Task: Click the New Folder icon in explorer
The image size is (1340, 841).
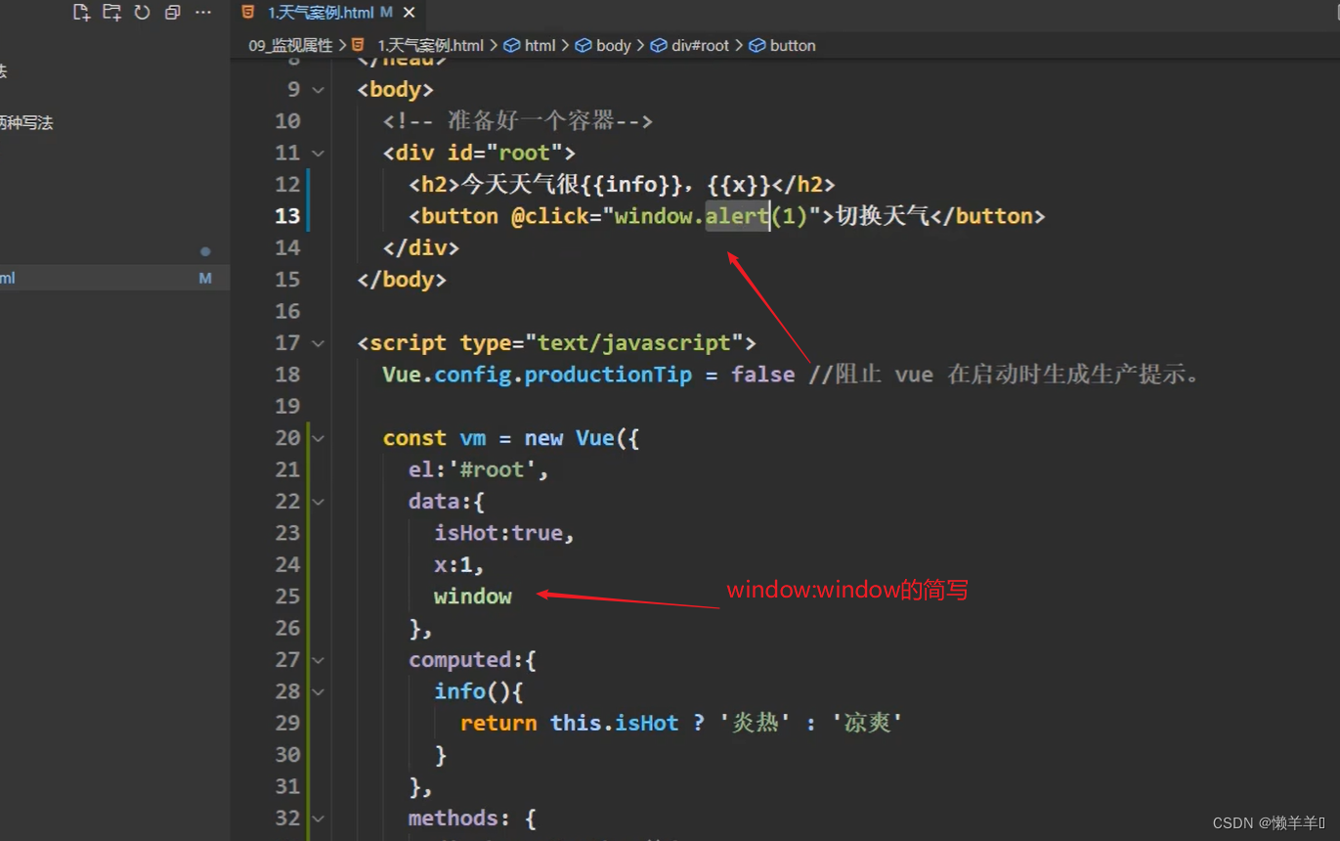Action: tap(111, 13)
